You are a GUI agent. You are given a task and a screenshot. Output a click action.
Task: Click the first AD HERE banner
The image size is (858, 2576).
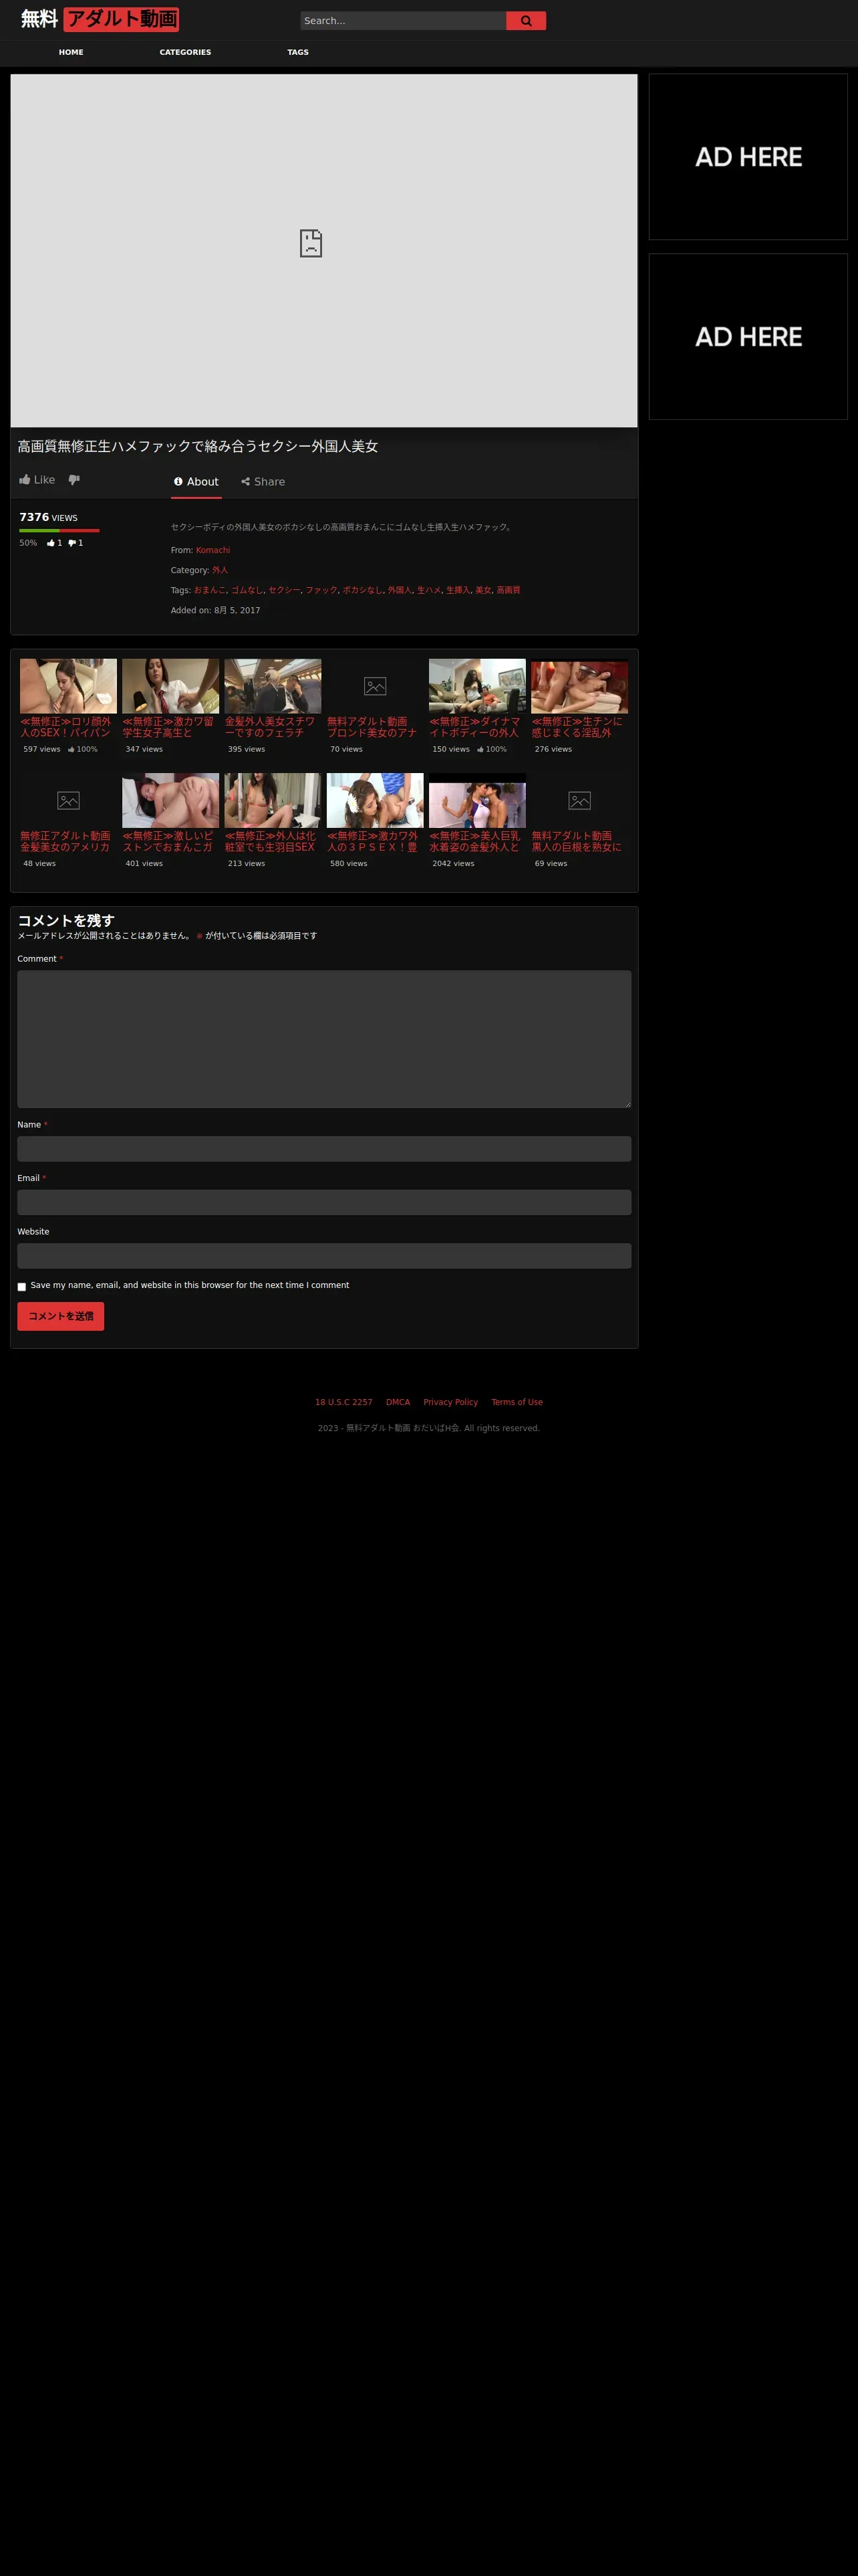[x=748, y=157]
